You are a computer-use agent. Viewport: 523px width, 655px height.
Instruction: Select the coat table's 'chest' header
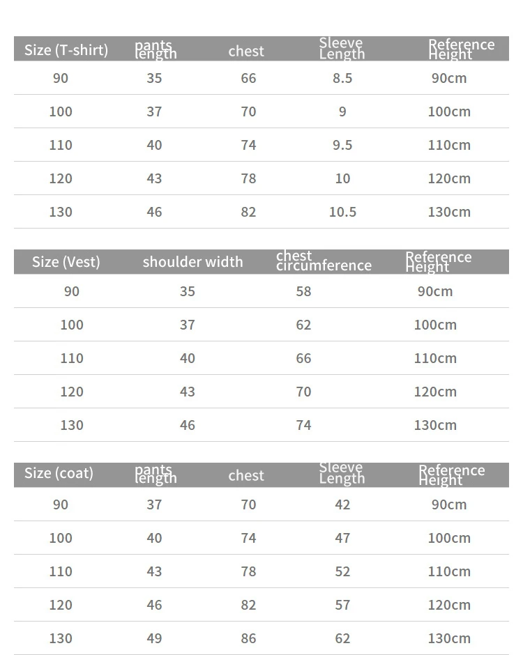click(x=246, y=475)
